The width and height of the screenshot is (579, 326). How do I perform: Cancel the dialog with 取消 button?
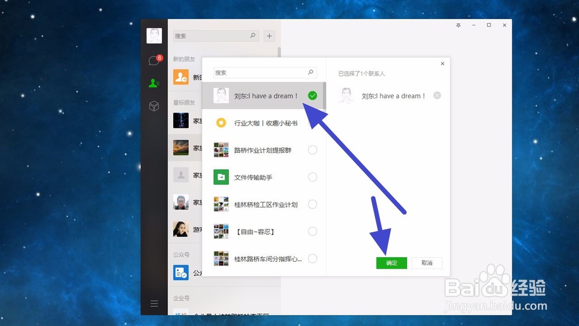pyautogui.click(x=427, y=263)
